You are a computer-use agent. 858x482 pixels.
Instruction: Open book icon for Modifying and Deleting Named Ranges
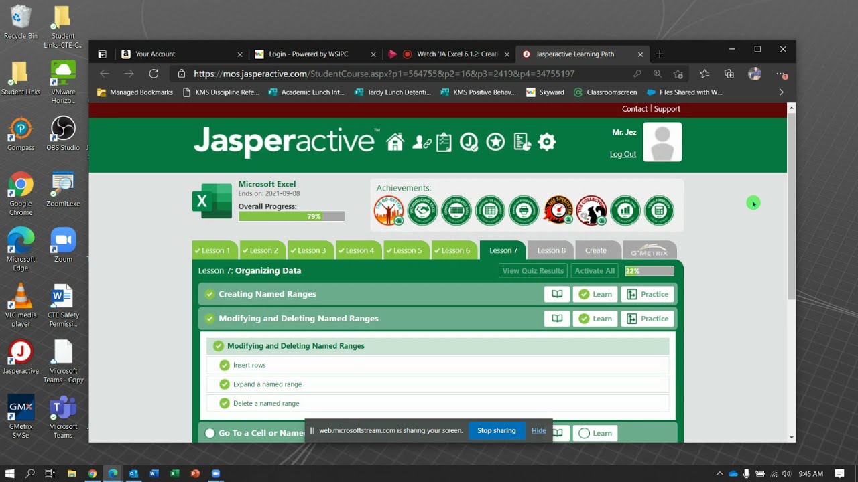(x=557, y=319)
